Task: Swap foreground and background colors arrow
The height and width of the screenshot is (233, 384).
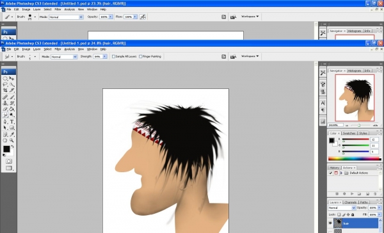Action: tap(13, 147)
